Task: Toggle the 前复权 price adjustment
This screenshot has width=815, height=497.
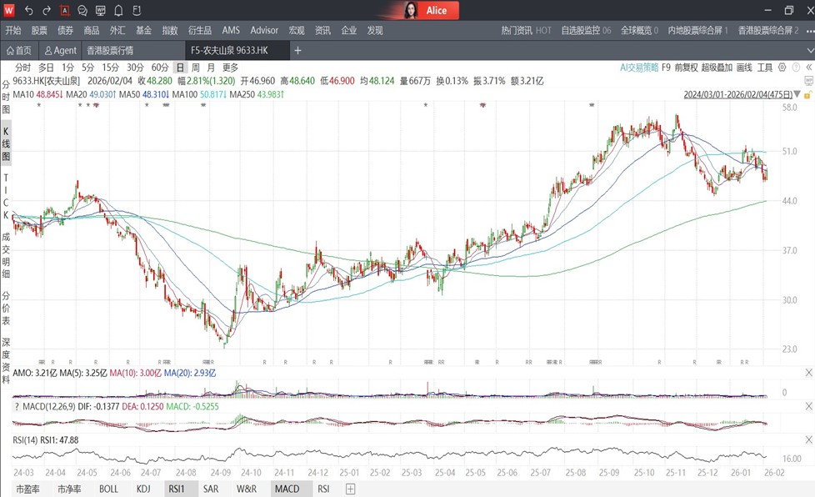Action: click(686, 68)
